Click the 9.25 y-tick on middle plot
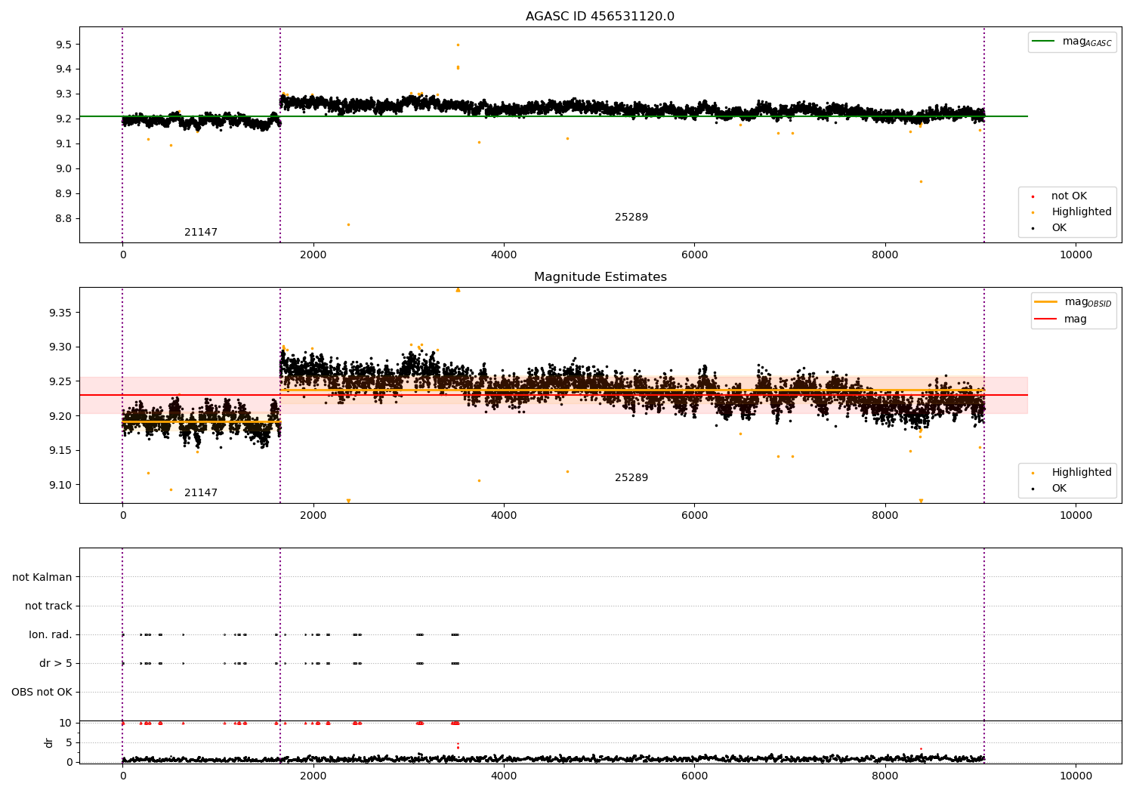Screen dimensions: 1133x793 [x=60, y=381]
